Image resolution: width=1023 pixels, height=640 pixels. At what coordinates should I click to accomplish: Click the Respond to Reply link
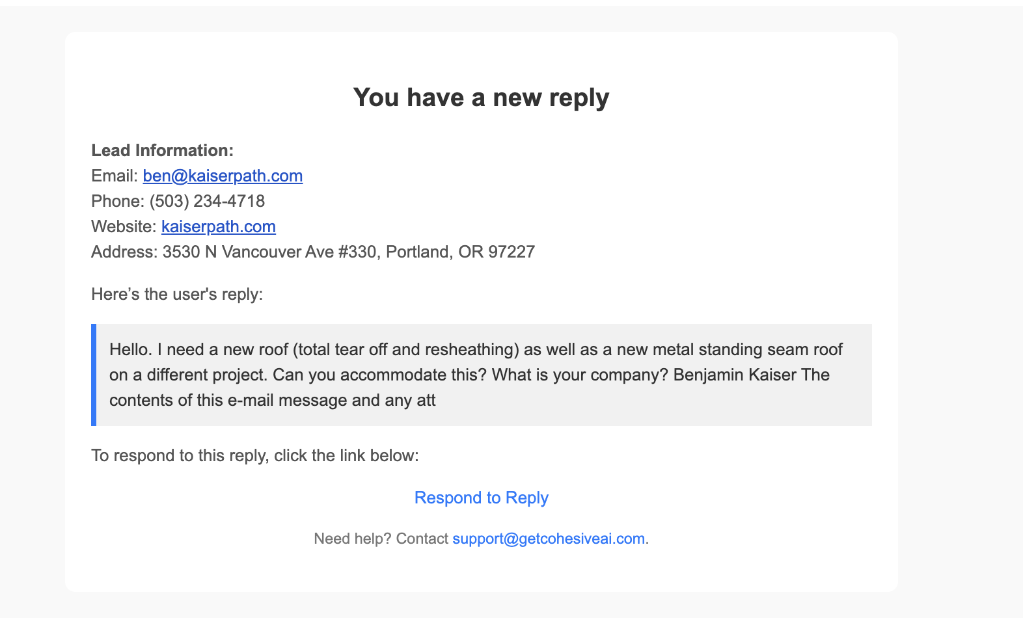point(481,498)
